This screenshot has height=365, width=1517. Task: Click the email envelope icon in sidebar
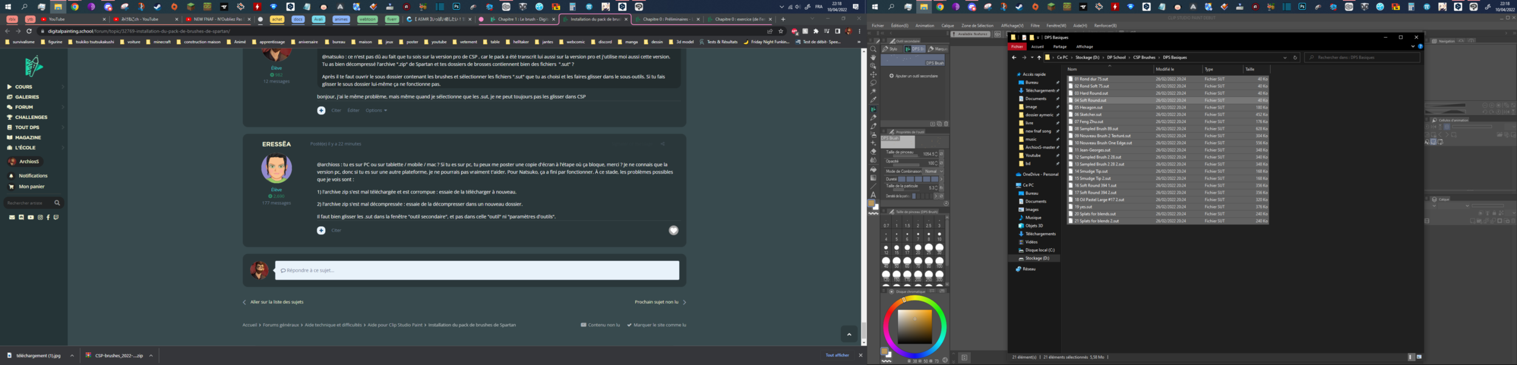12,217
